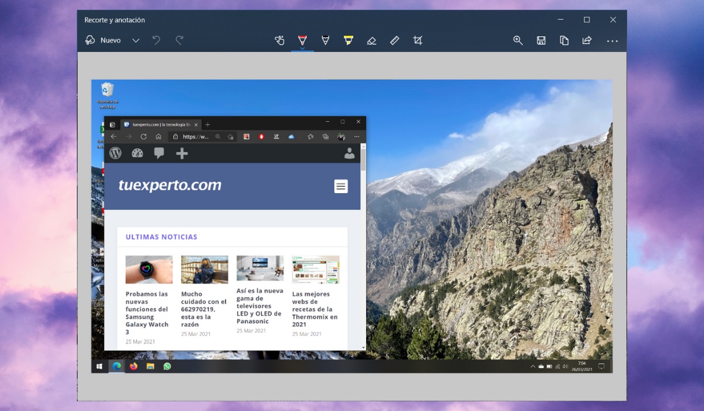This screenshot has width=704, height=411.
Task: Enable touch writing tool
Action: 280,41
